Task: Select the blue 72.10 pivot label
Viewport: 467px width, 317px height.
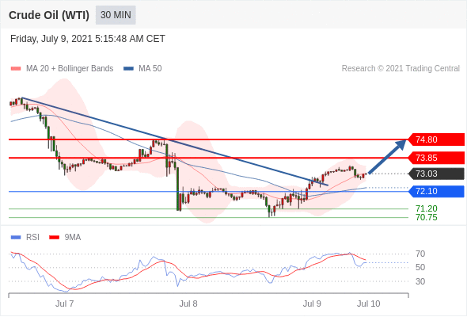Action: (436, 191)
